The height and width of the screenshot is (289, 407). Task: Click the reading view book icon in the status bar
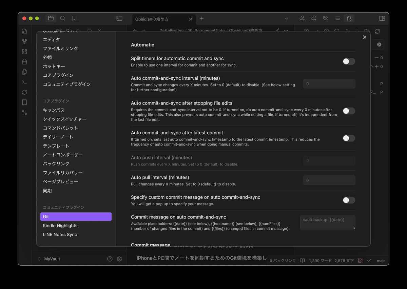tap(302, 261)
